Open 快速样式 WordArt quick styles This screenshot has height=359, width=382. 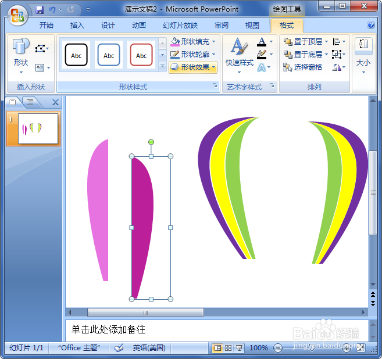pos(240,56)
